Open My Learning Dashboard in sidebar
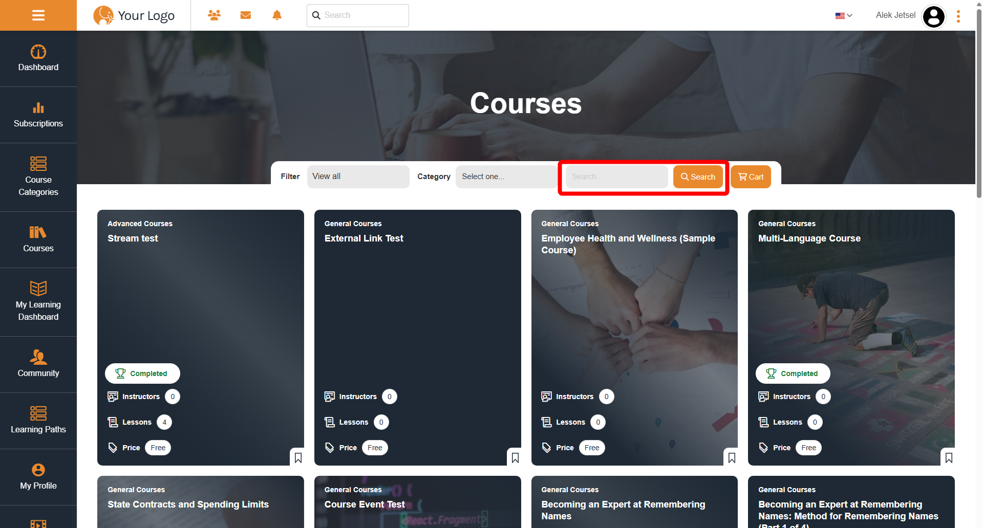Image resolution: width=983 pixels, height=528 pixels. coord(38,302)
